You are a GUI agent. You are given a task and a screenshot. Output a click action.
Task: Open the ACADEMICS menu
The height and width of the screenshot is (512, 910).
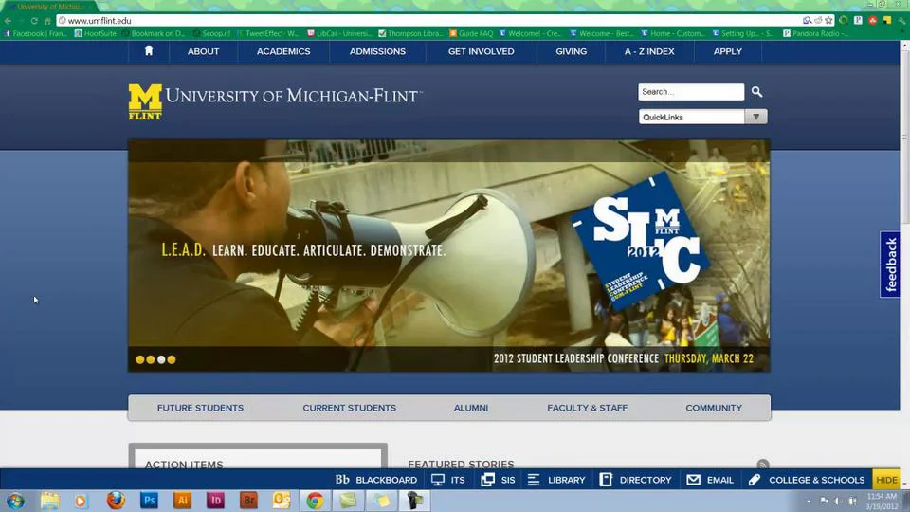283,51
